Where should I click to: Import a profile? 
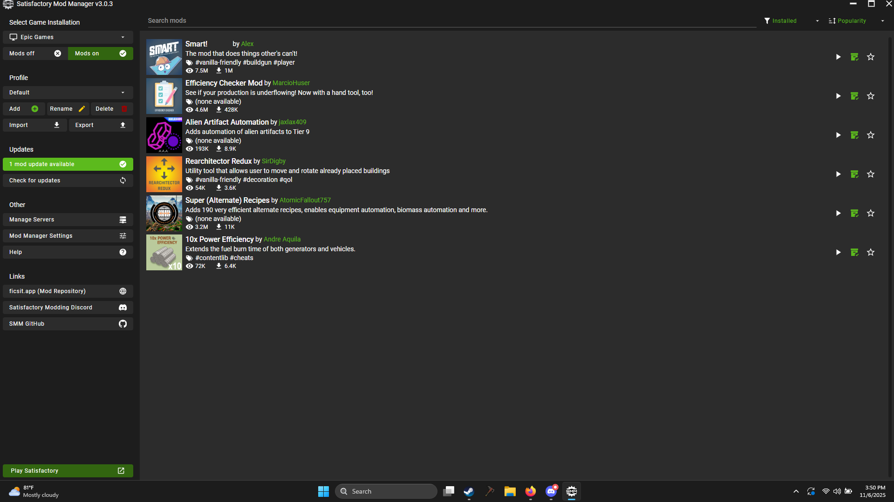coord(35,125)
